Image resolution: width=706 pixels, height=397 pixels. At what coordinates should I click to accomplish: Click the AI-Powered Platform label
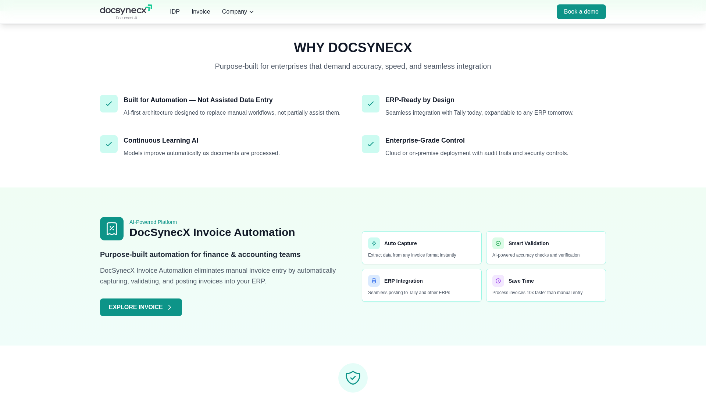click(153, 222)
